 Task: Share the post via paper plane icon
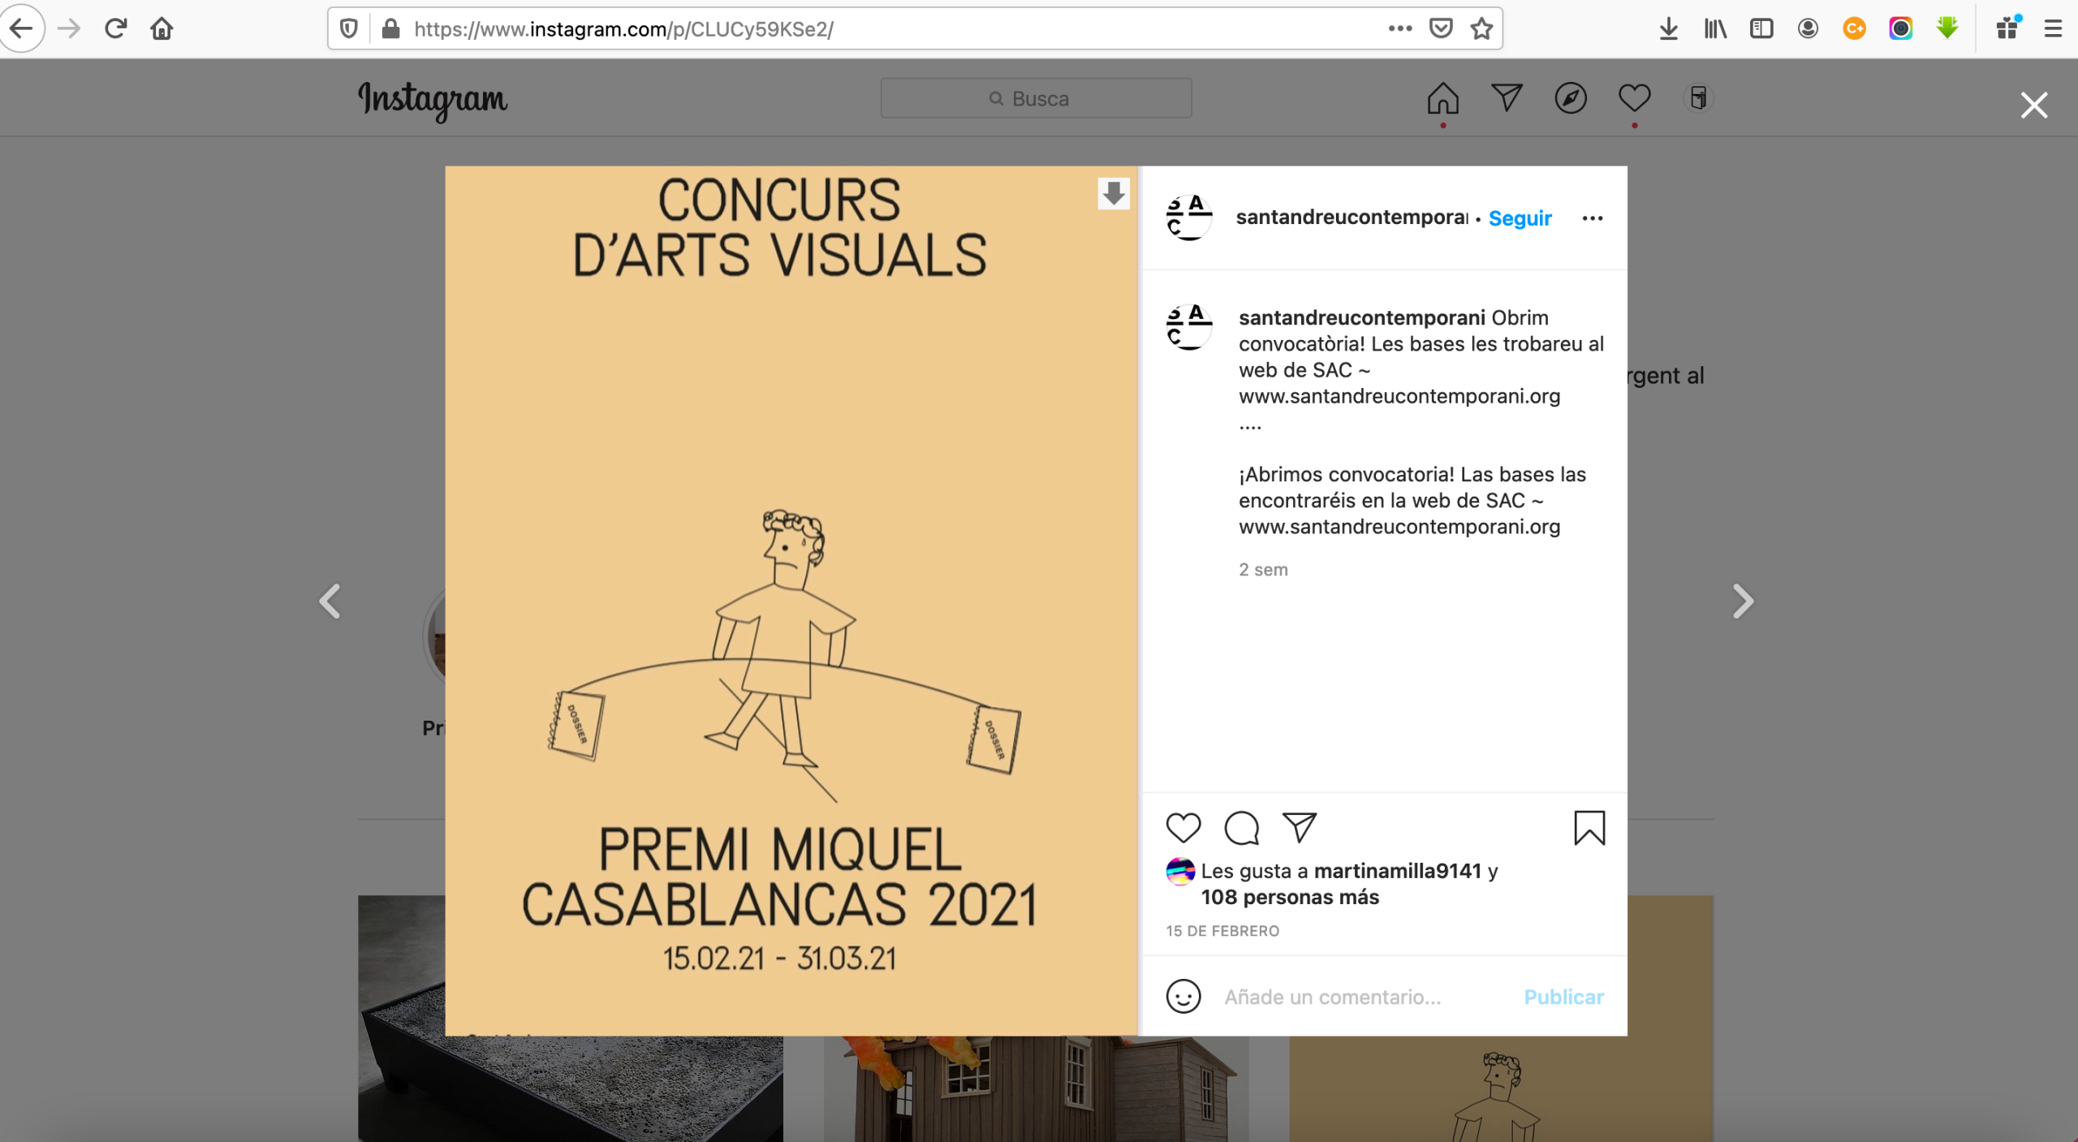click(x=1298, y=829)
